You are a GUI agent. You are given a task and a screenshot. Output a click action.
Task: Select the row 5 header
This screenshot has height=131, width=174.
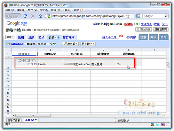click(x=8, y=75)
